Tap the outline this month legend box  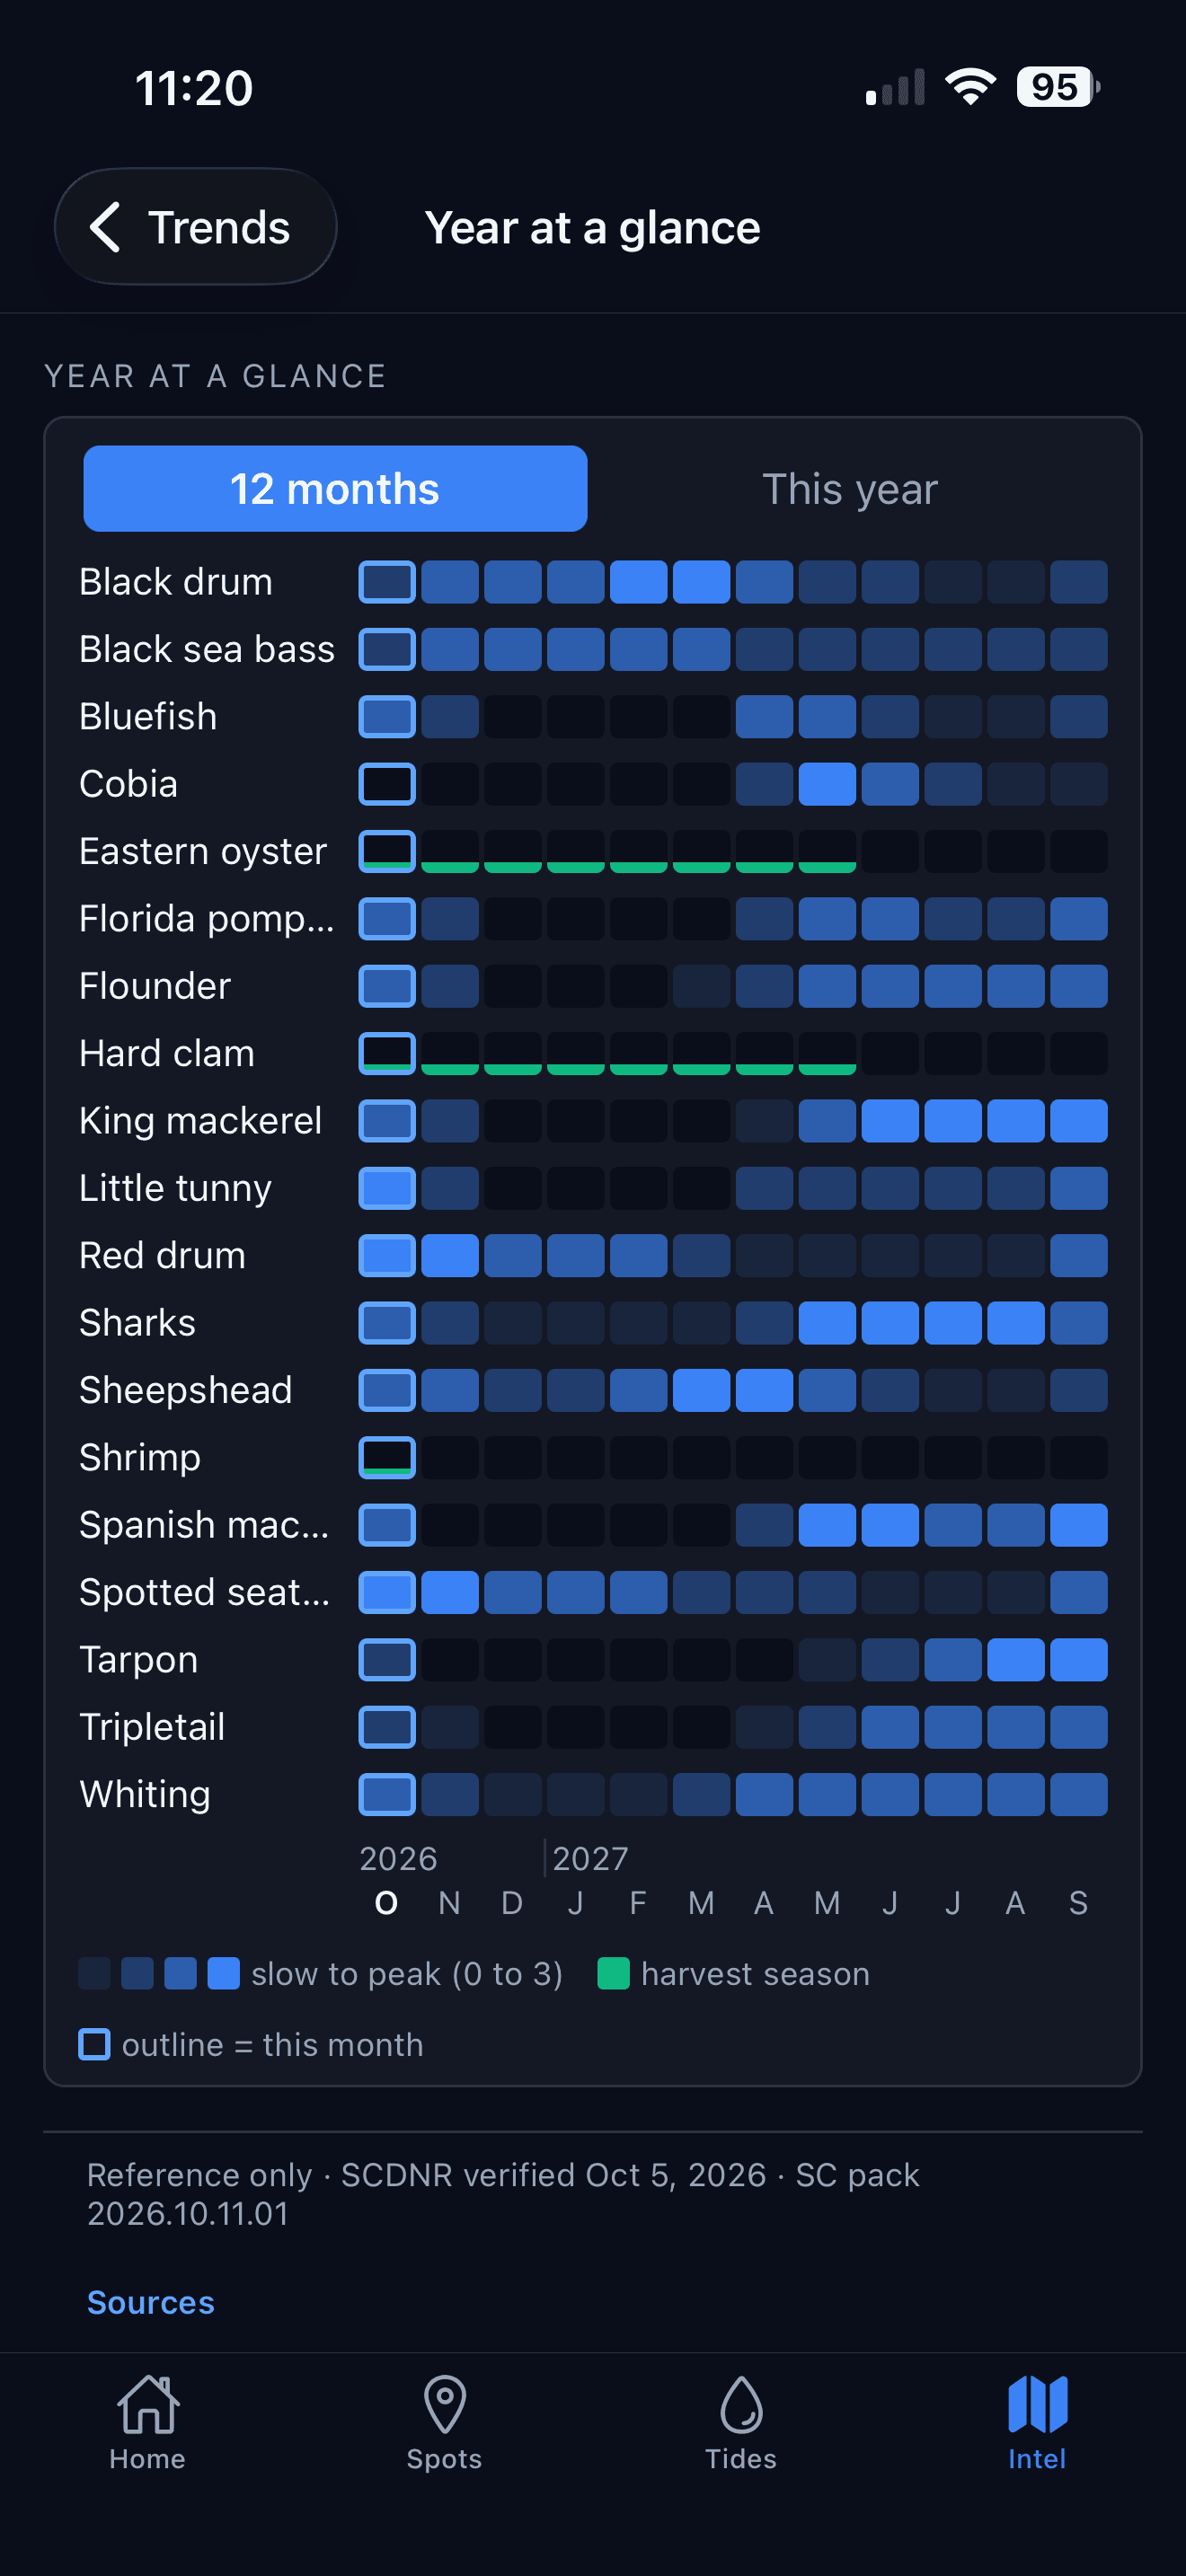94,2044
